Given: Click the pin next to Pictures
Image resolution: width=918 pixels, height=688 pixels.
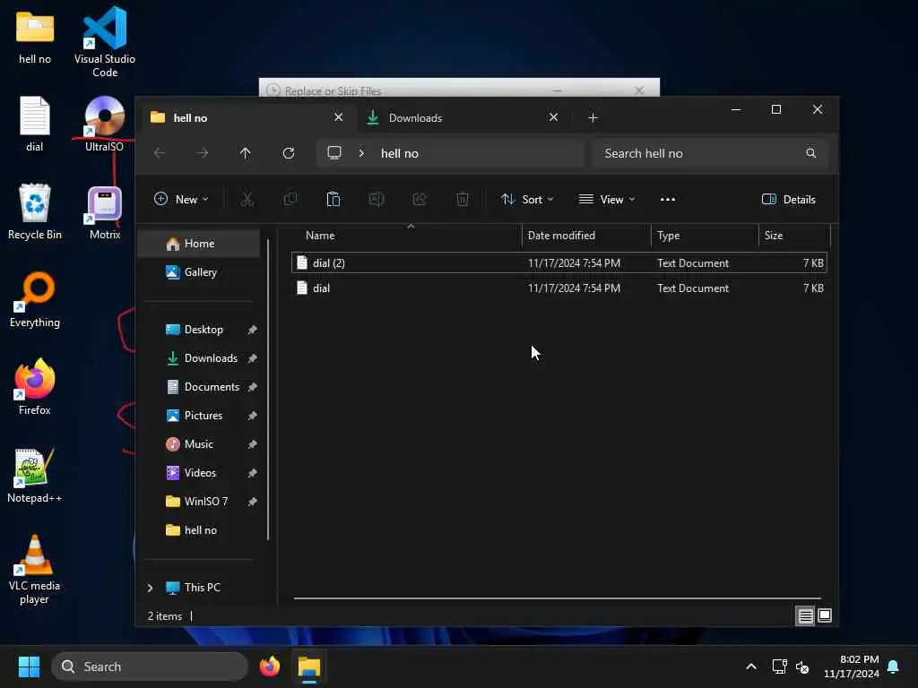Looking at the screenshot, I should [252, 416].
